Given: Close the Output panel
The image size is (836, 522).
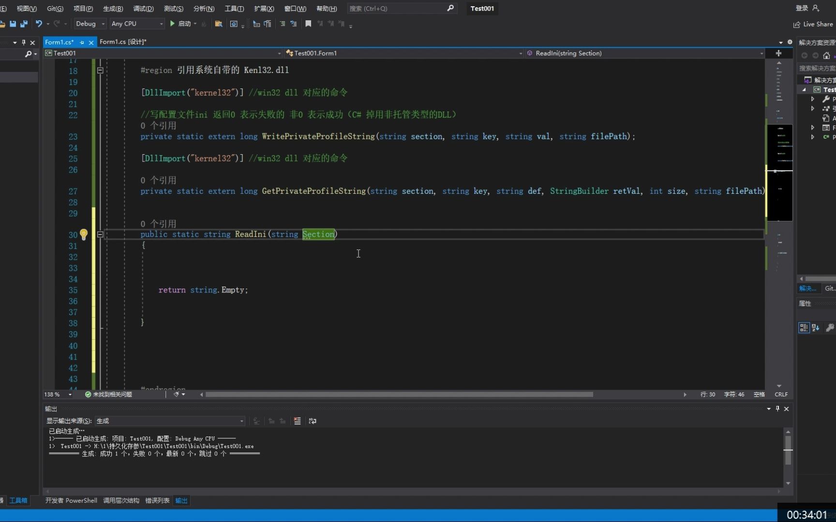Looking at the screenshot, I should (x=787, y=409).
